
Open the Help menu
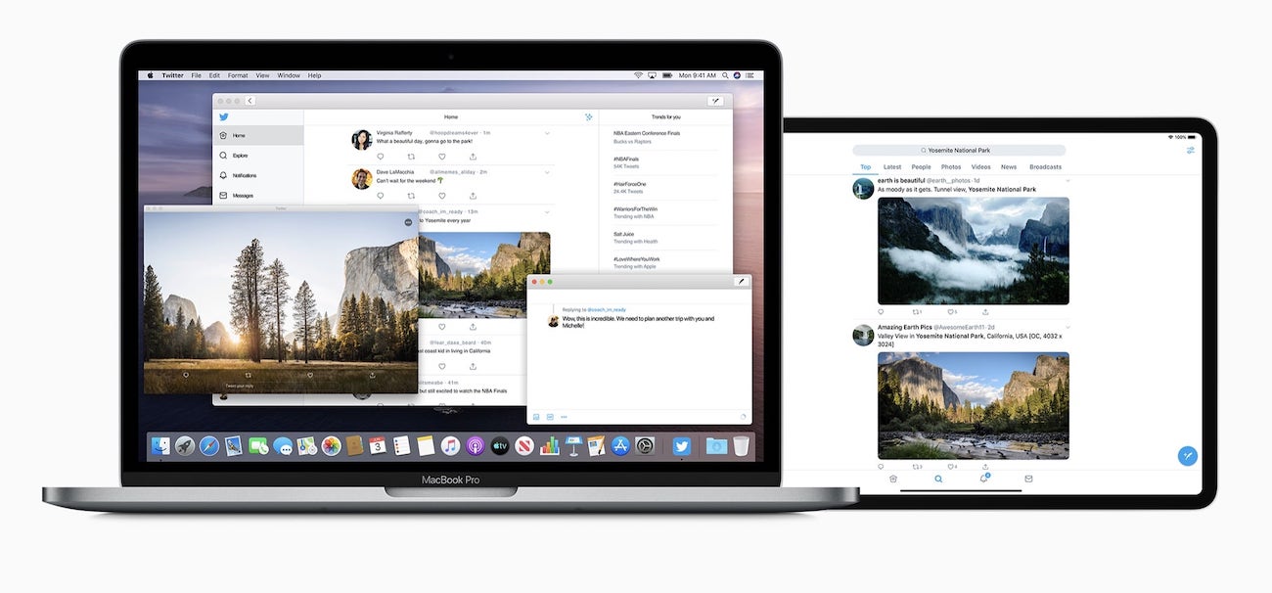(x=315, y=75)
